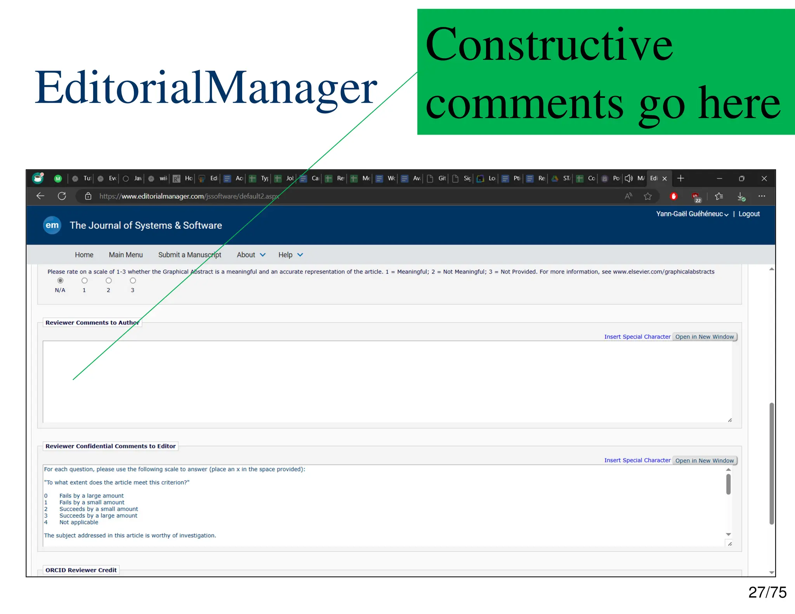795x614 pixels.
Task: Click the browser profile avatar icon
Action: (38, 178)
